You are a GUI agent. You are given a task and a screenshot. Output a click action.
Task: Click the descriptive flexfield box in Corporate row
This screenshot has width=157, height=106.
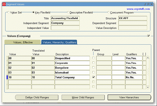(x=144, y=63)
